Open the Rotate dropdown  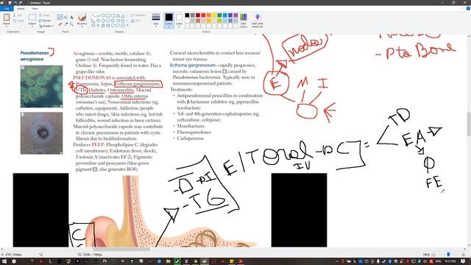(x=46, y=26)
